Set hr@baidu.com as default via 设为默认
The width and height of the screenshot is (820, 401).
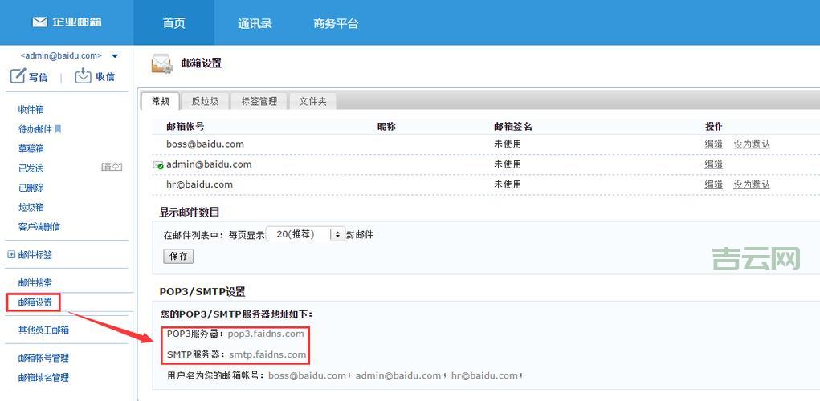point(752,184)
